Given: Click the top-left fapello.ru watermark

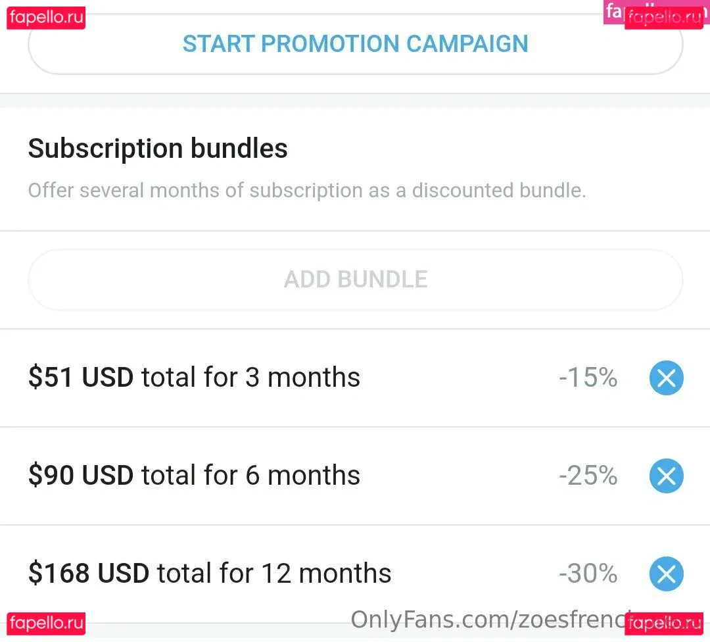Looking at the screenshot, I should 46,18.
